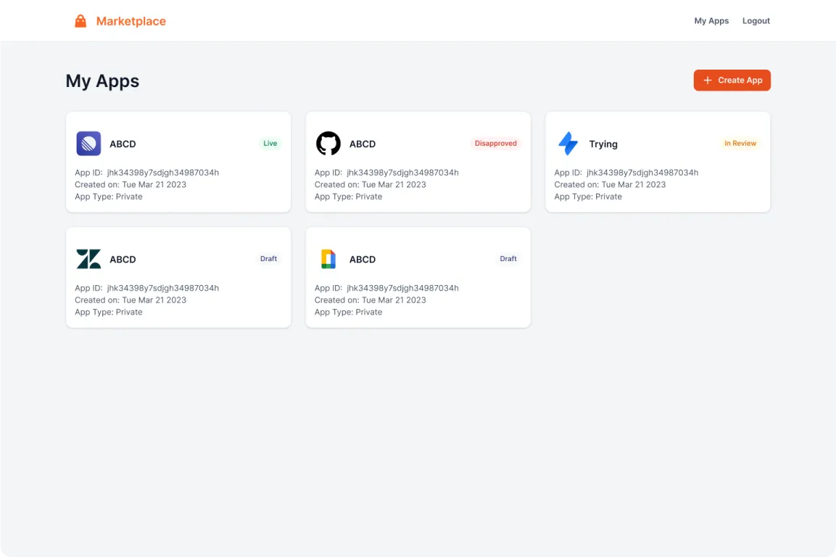Click App Type: Private on Zendesk card
This screenshot has width=836, height=557.
109,312
